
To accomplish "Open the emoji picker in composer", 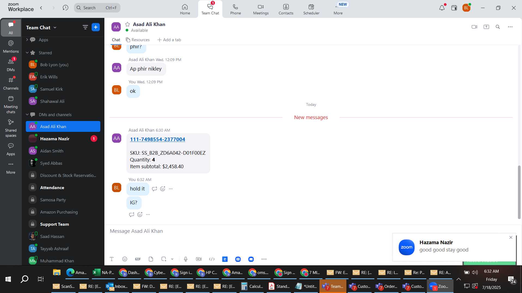I will point(125,259).
